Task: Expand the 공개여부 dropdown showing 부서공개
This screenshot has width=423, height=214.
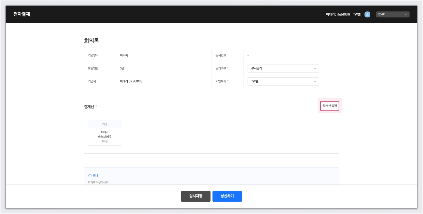Action: [283, 68]
